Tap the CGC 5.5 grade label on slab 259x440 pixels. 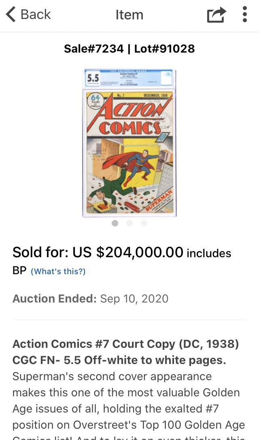(93, 78)
